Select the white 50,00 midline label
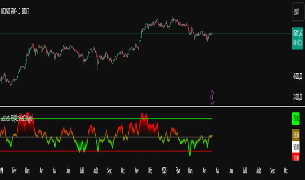This screenshot has height=180, width=305. click(x=296, y=147)
